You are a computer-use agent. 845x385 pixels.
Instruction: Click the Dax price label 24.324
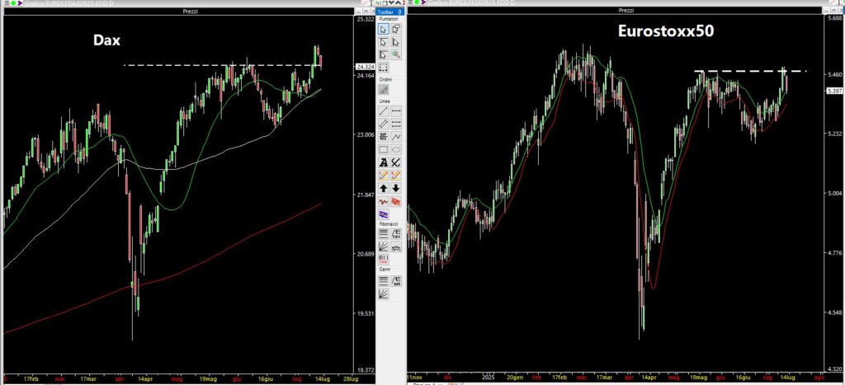[364, 66]
